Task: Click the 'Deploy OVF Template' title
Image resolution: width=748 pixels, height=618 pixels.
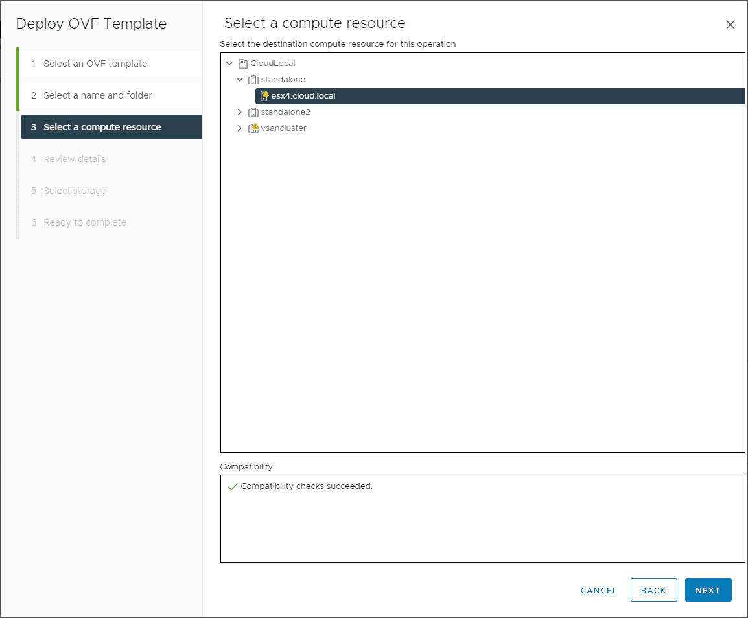Action: coord(91,23)
